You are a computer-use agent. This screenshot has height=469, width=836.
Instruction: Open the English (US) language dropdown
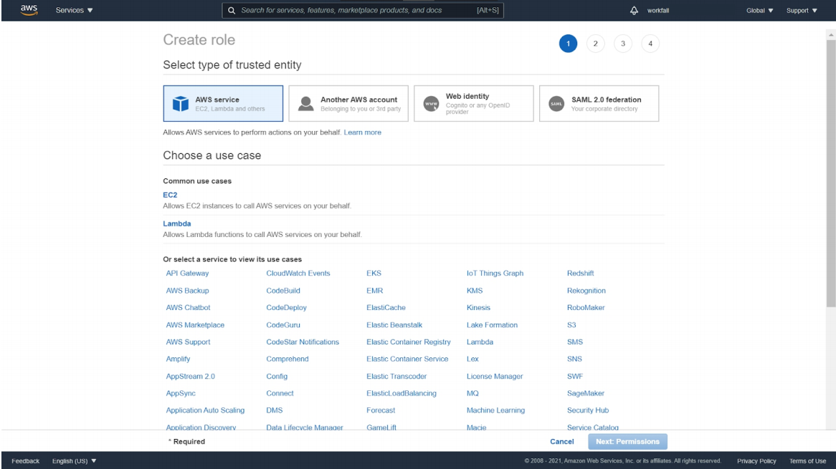(74, 461)
